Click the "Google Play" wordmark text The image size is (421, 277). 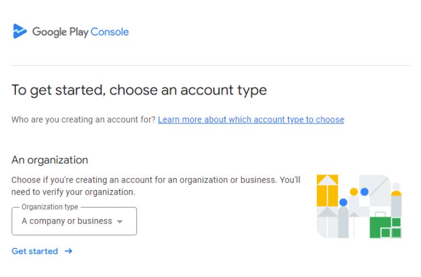60,32
